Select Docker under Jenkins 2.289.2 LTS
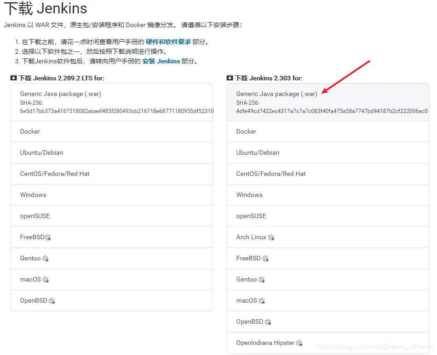Viewport: 437px width, 355px height. [112, 132]
